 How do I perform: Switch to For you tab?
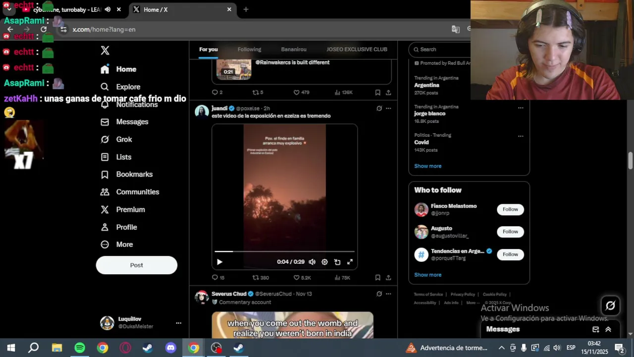[x=209, y=49]
